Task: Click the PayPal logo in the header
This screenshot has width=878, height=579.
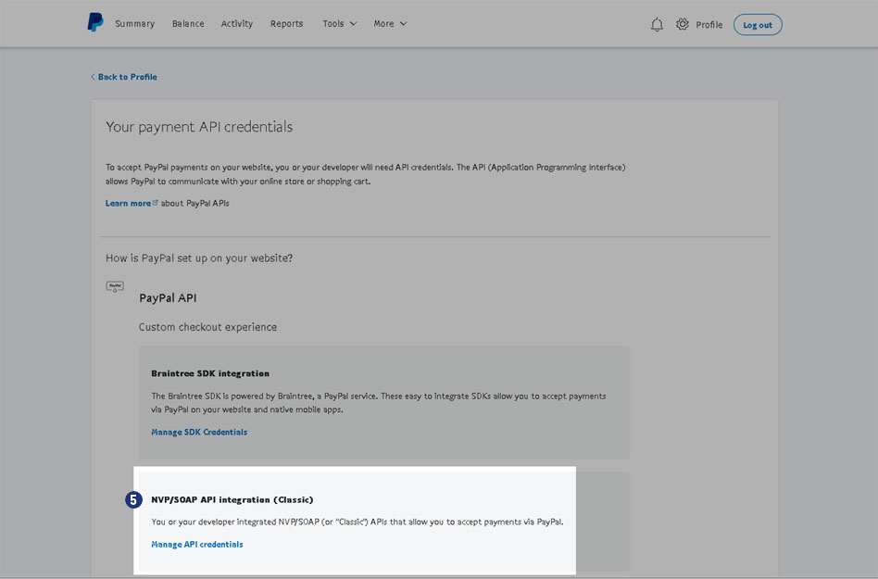Action: [x=95, y=23]
